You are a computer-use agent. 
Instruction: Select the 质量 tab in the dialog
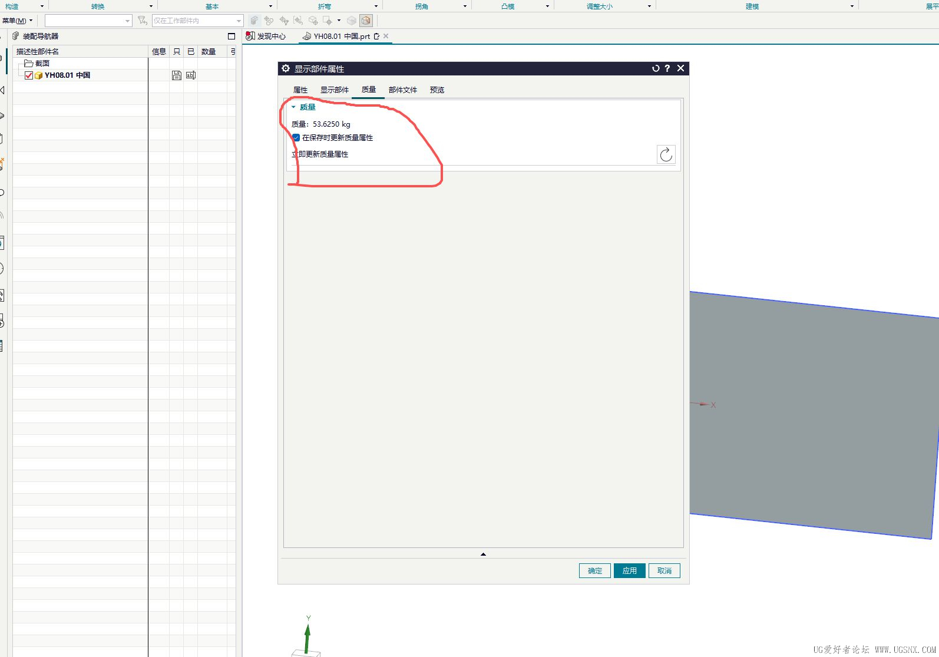click(369, 90)
